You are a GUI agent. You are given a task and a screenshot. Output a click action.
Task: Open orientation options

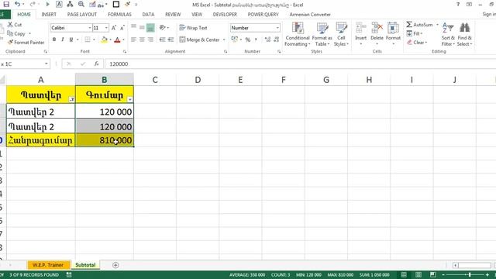(x=164, y=28)
